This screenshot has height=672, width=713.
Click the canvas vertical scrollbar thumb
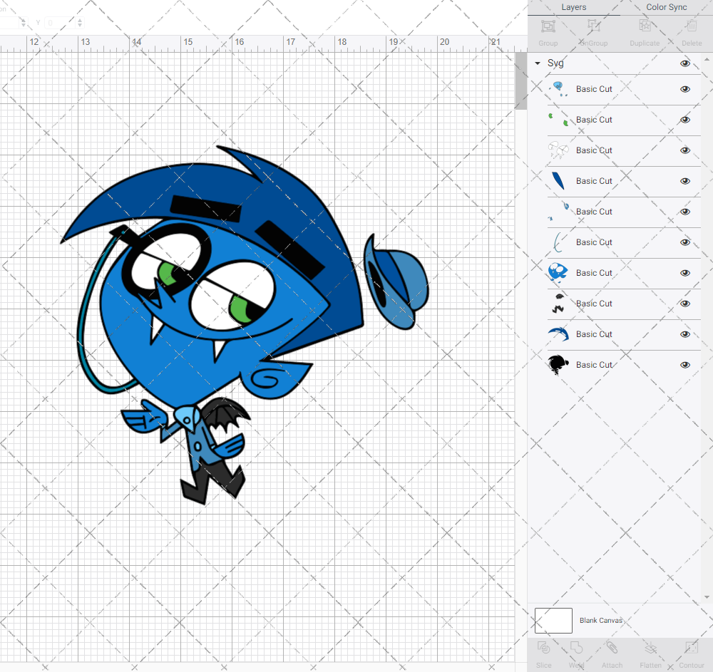click(520, 81)
